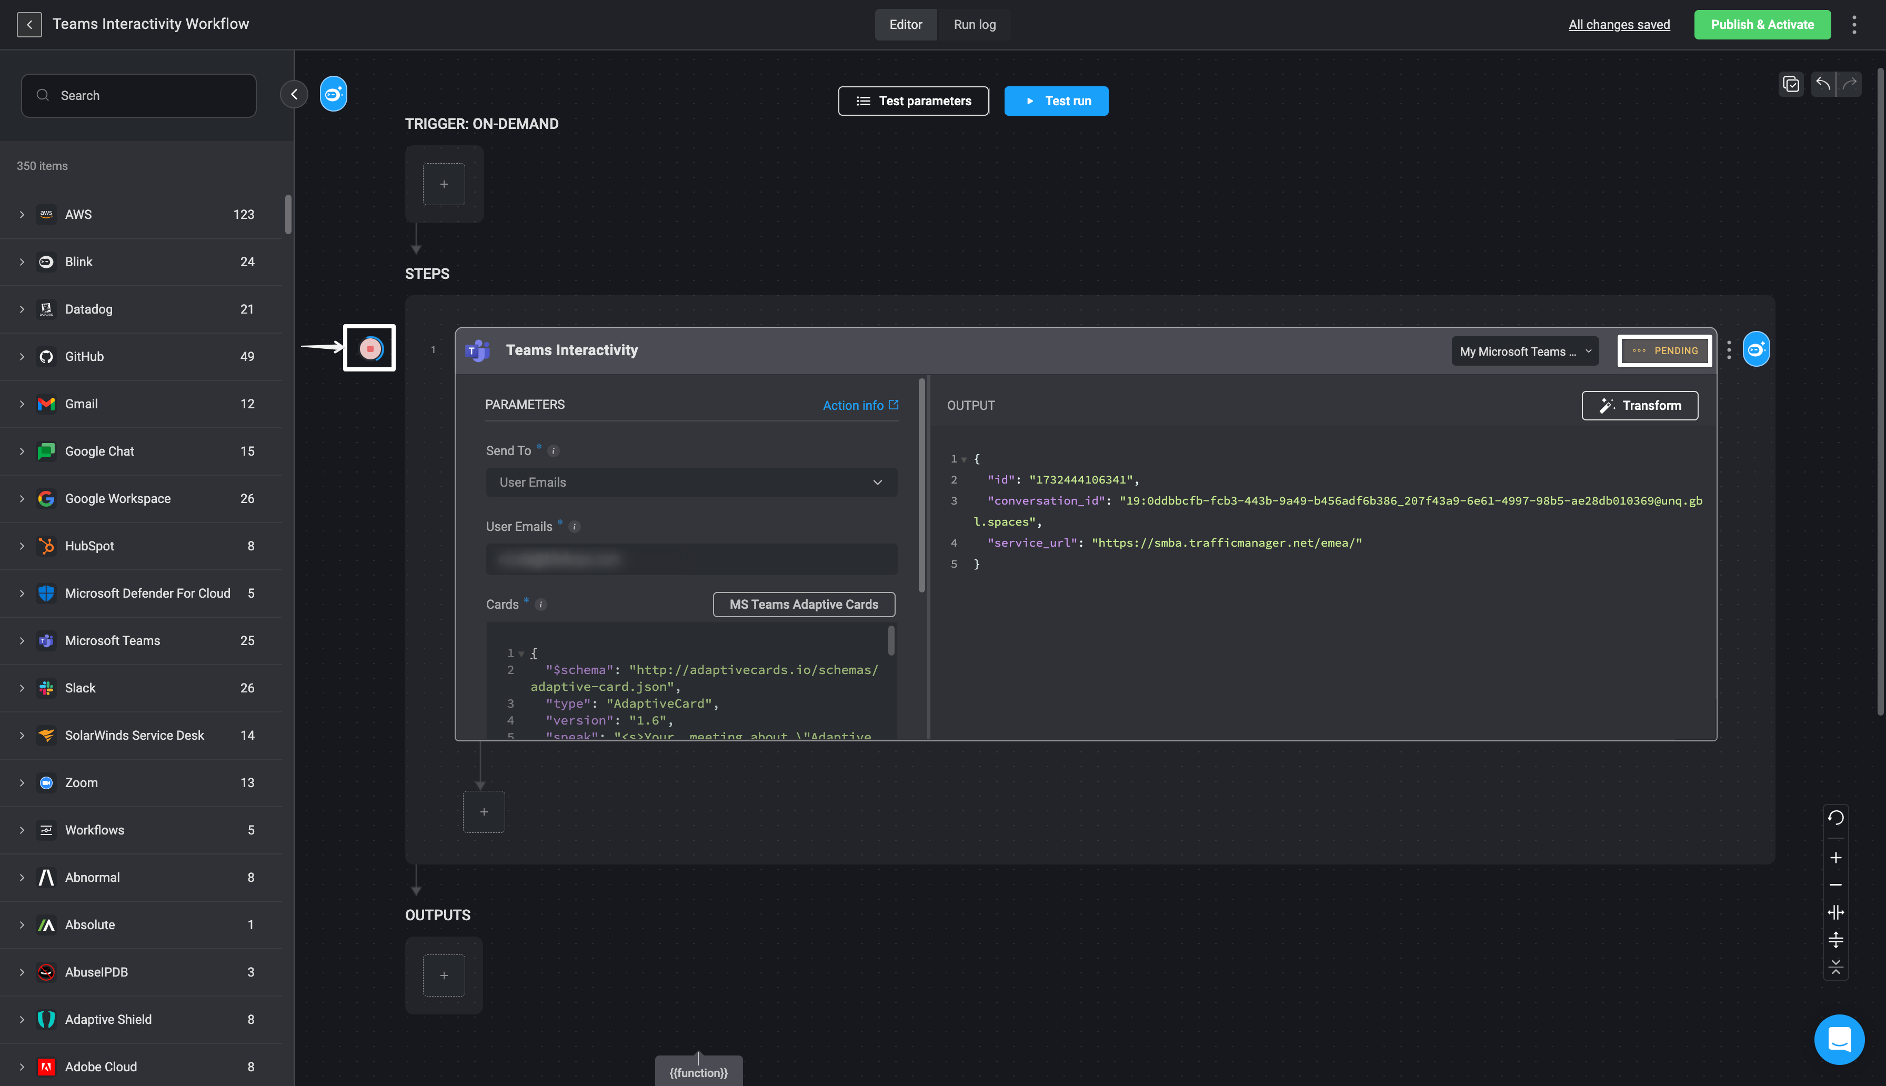Click the function pill at canvas bottom

tap(698, 1072)
